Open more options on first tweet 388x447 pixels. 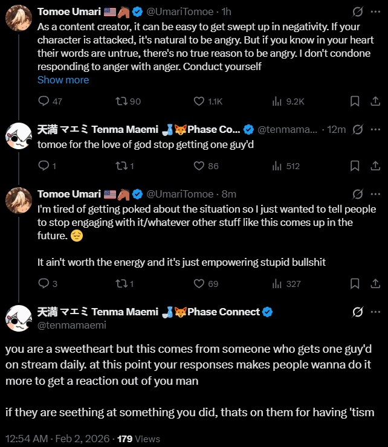click(375, 12)
